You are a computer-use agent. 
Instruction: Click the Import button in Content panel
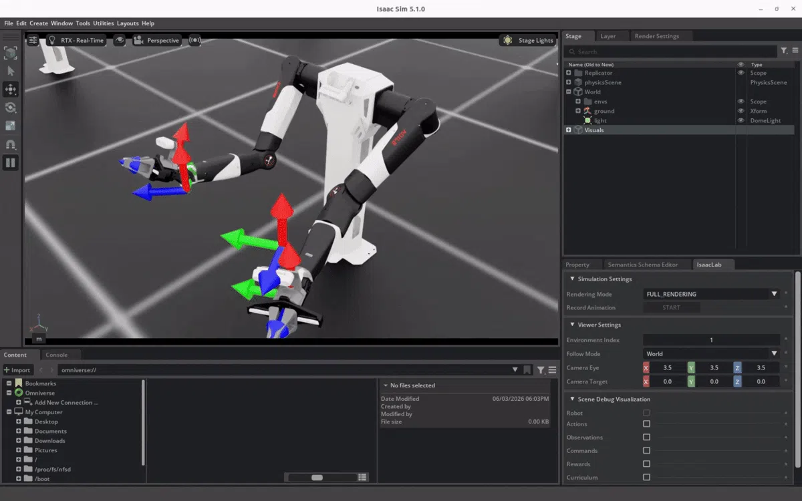(17, 370)
